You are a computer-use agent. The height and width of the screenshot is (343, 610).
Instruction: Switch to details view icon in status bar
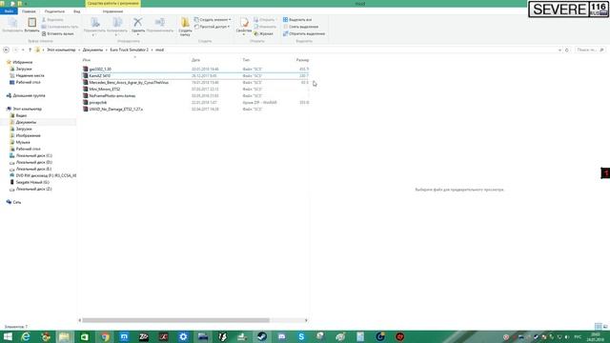(x=599, y=326)
